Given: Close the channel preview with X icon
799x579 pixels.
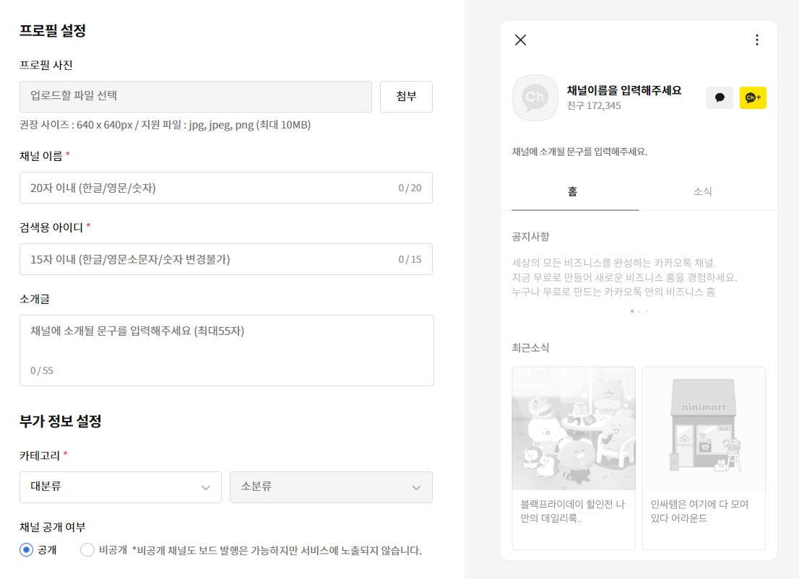Looking at the screenshot, I should pos(520,40).
